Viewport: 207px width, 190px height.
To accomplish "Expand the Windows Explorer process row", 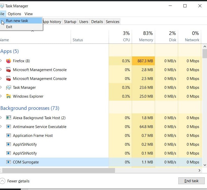I will pos(1,96).
